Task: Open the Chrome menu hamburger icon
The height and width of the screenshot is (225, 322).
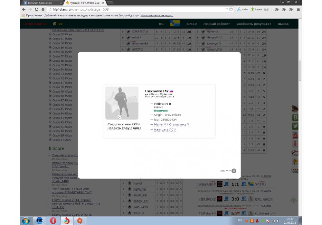Action: [x=298, y=10]
